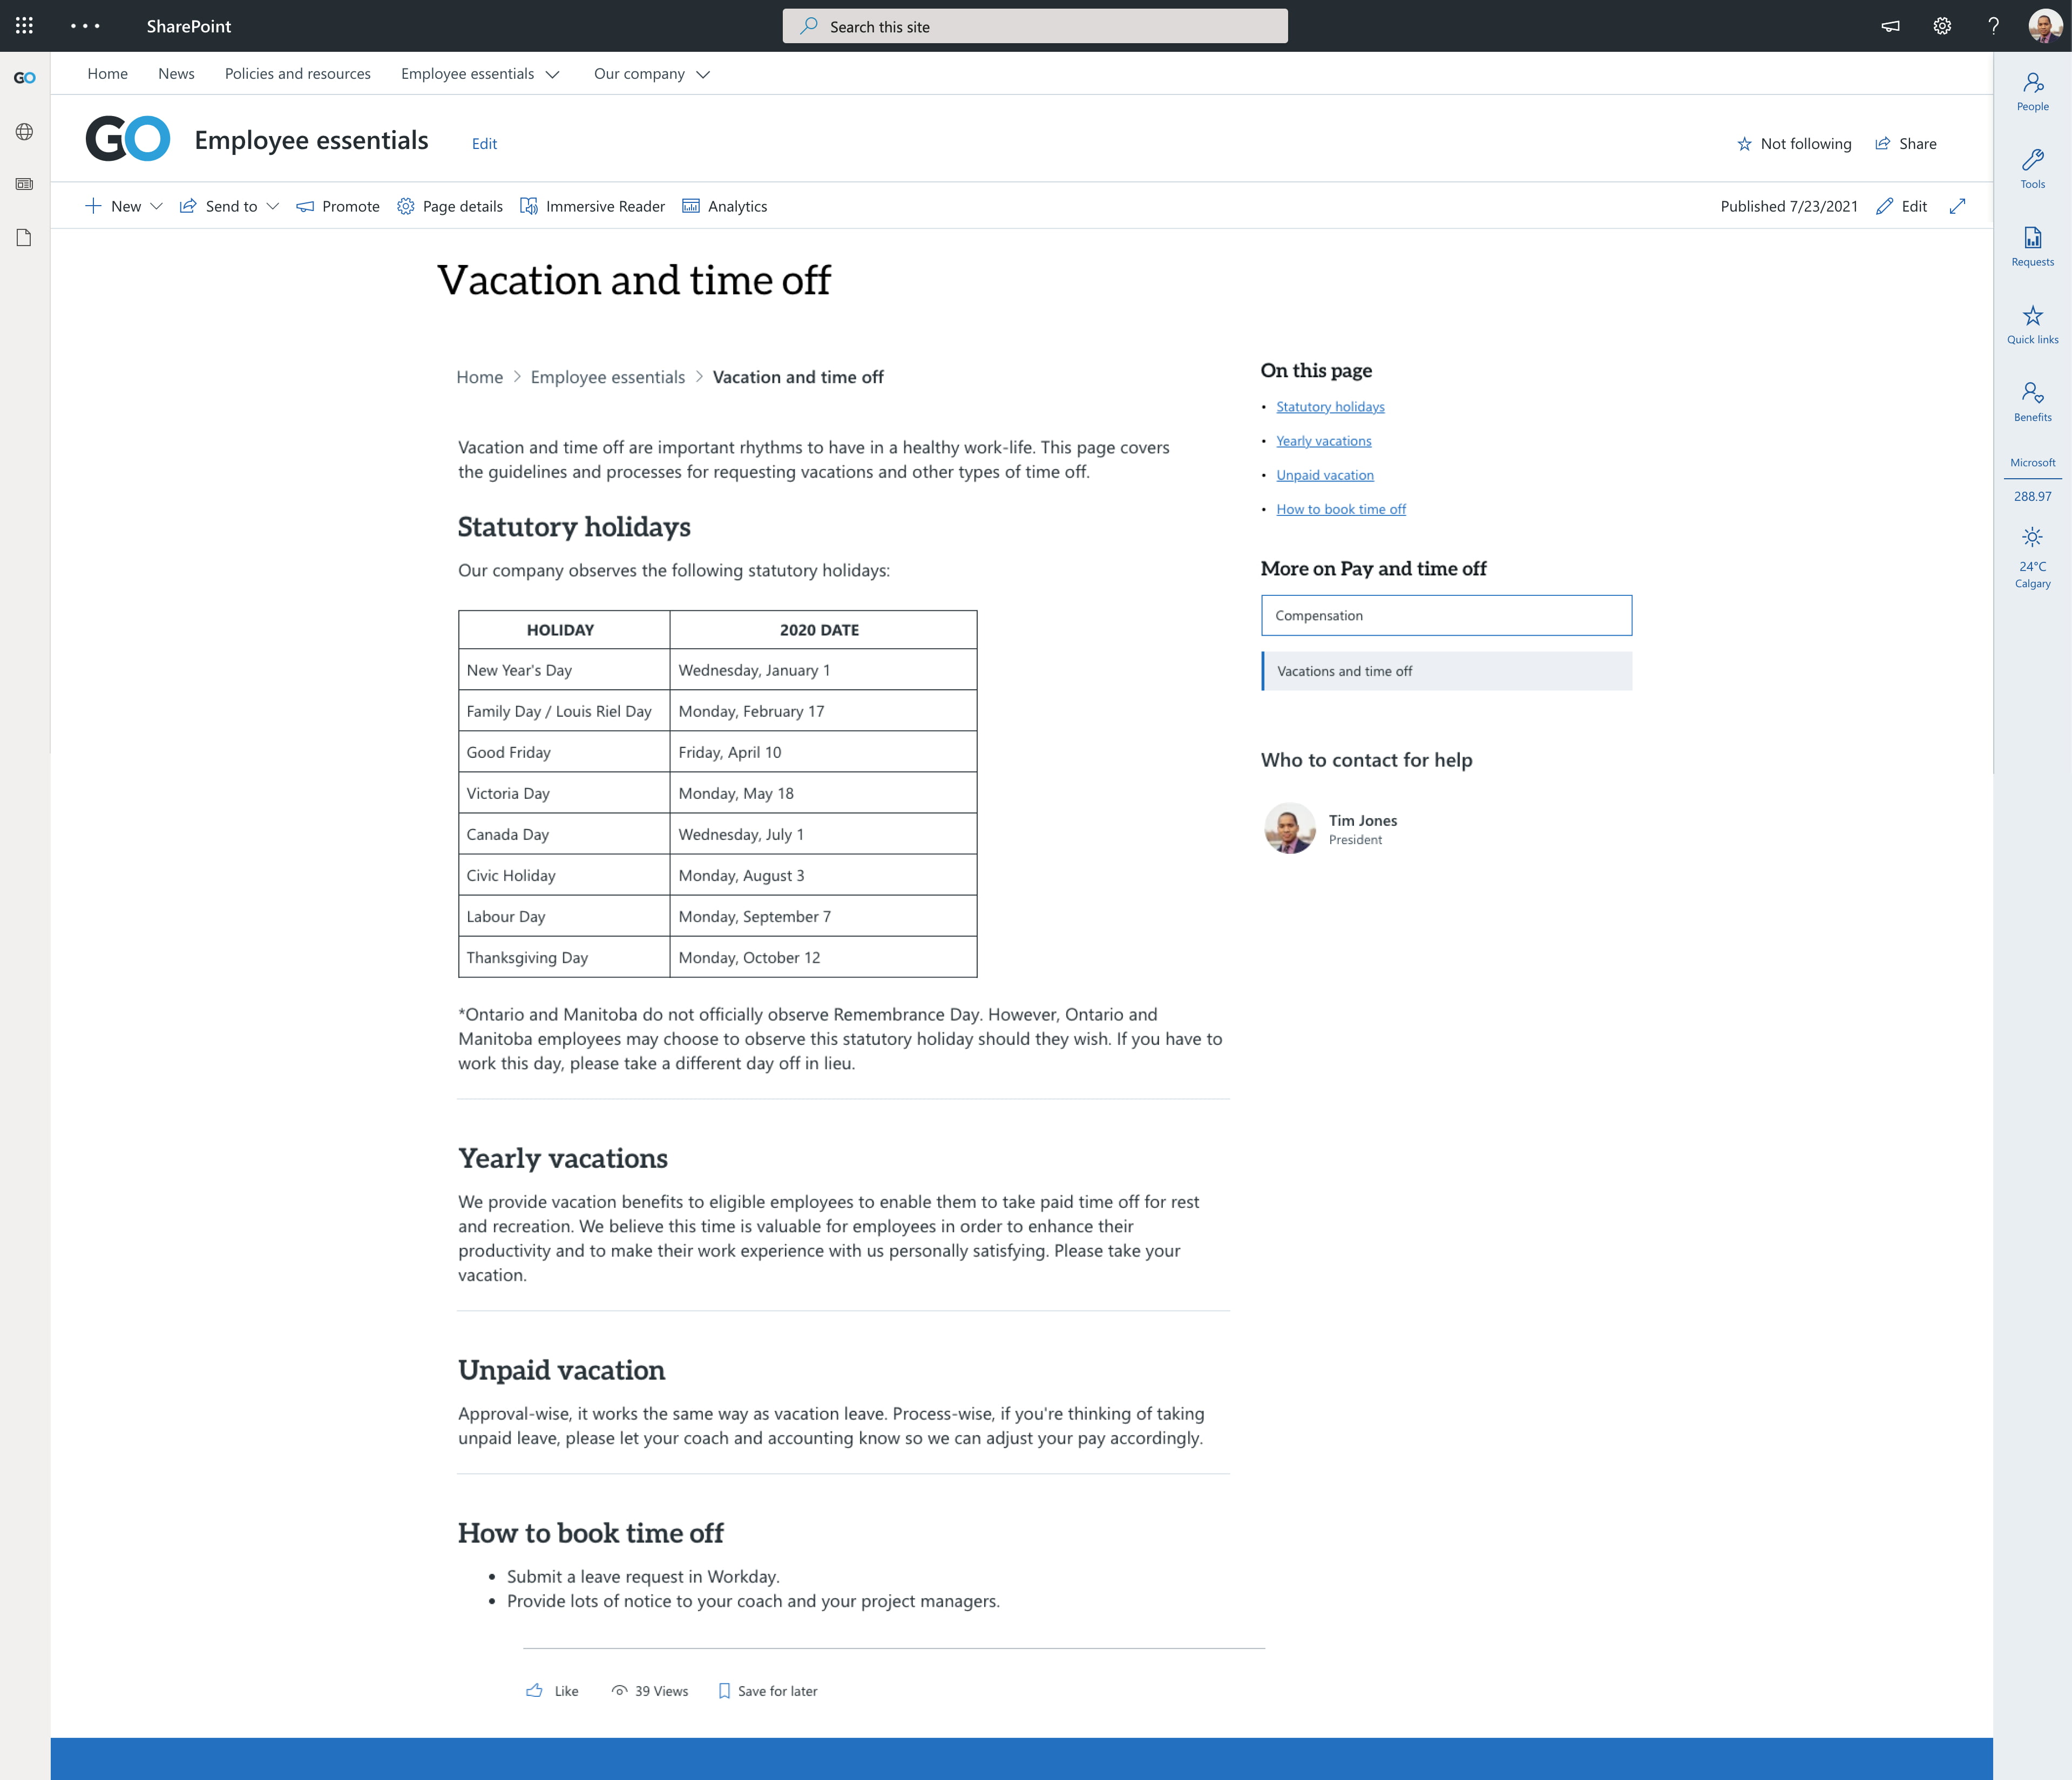The image size is (2072, 1780).
Task: Jump to Yearly vacations section link
Action: (x=1323, y=441)
